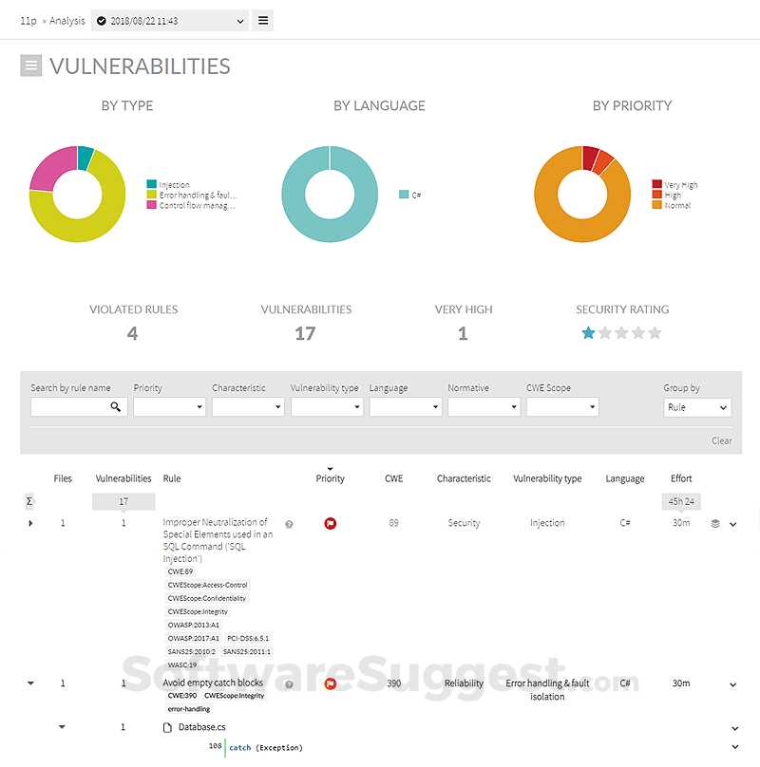Open the help tooltip beside the SQL Injection rule
The width and height of the screenshot is (760, 767).
click(x=289, y=523)
